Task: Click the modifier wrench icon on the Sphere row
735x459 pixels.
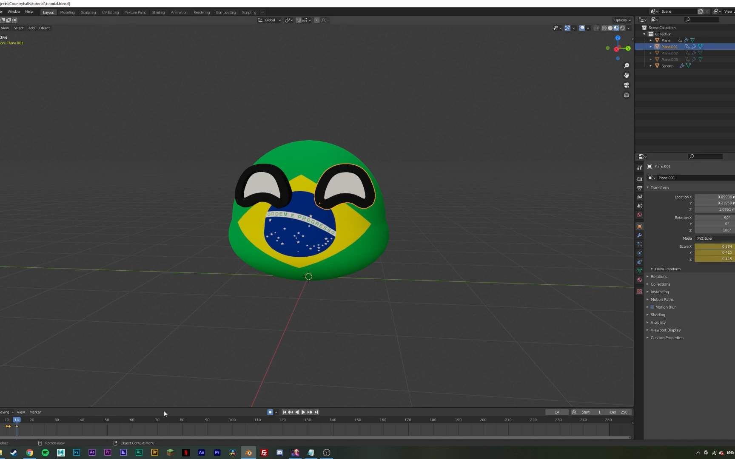Action: pos(682,66)
